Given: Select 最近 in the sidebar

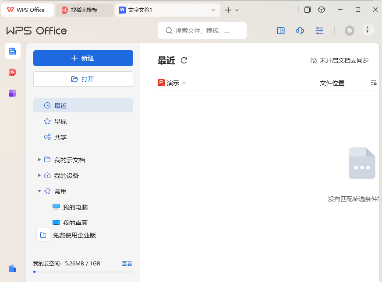Looking at the screenshot, I should tap(83, 105).
